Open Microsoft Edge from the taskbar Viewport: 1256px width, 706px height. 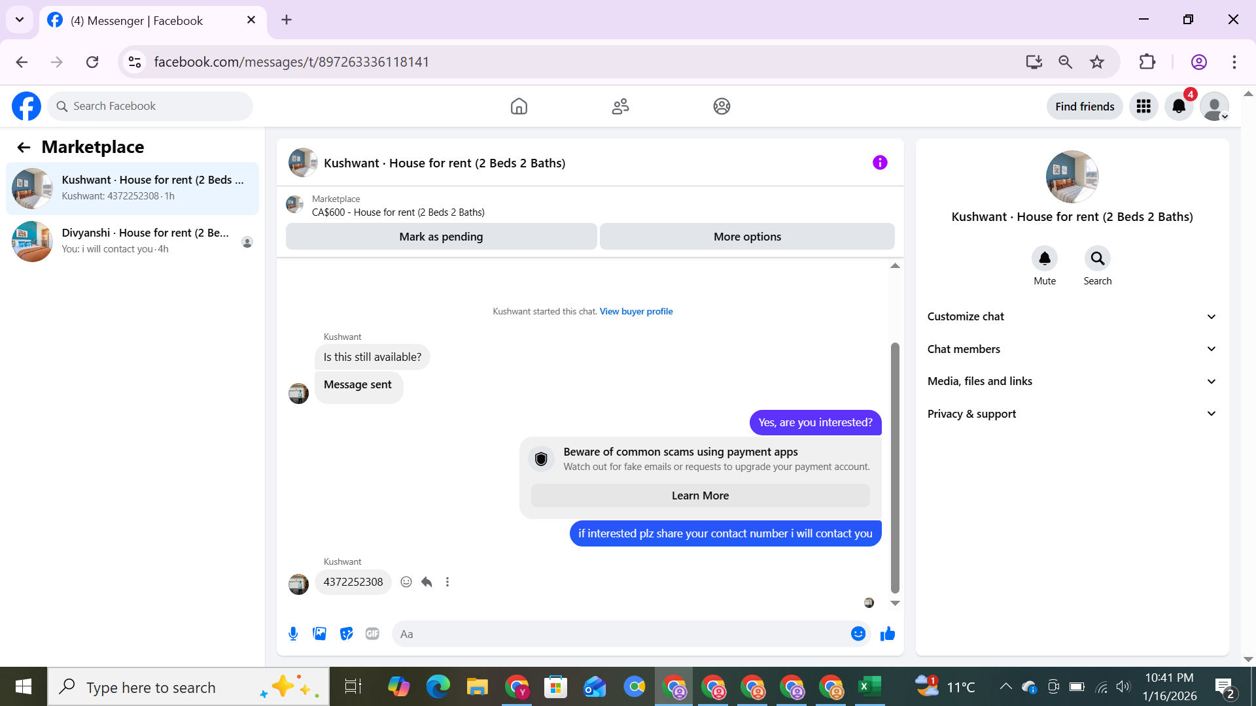pyautogui.click(x=438, y=687)
